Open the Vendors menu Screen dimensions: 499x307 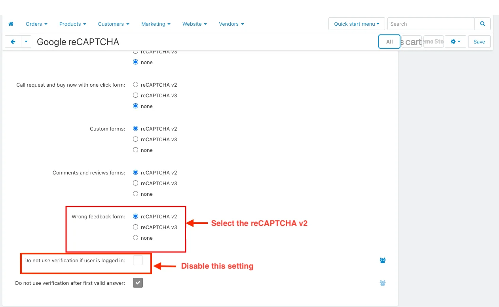pyautogui.click(x=231, y=24)
